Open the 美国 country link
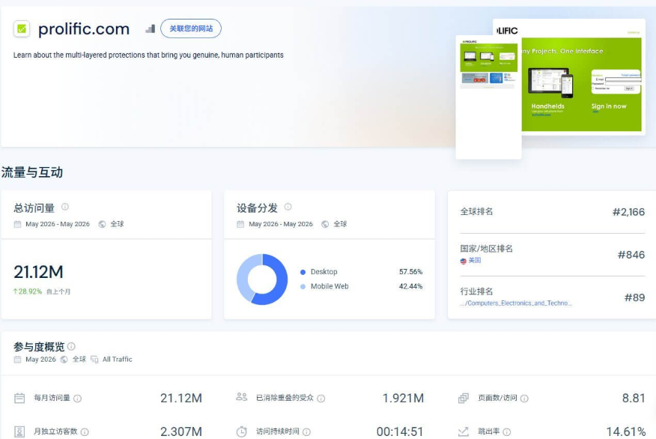 tap(475, 260)
